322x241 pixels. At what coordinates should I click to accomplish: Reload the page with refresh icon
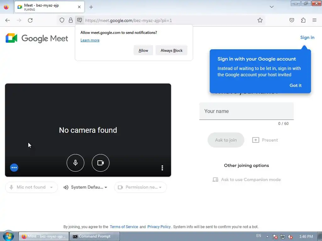tap(30, 20)
